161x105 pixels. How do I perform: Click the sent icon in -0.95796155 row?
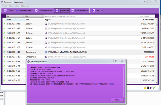[x=46, y=57]
